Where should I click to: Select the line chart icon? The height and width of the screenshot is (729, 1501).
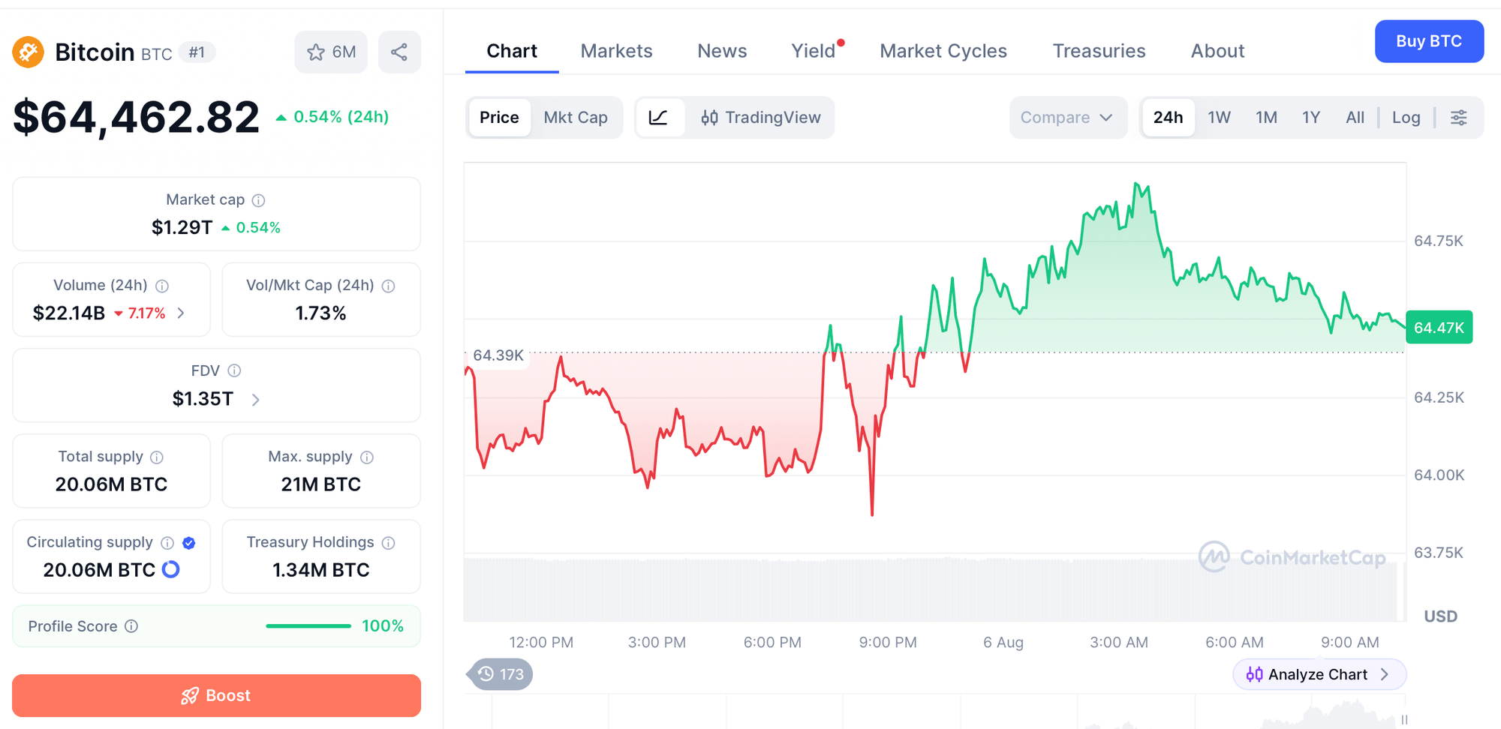659,118
